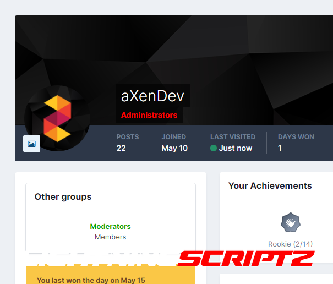Click the green online status dot

pos(214,148)
